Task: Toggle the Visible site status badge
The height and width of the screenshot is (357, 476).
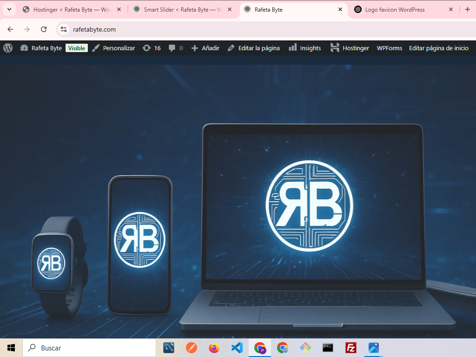Action: [x=77, y=48]
